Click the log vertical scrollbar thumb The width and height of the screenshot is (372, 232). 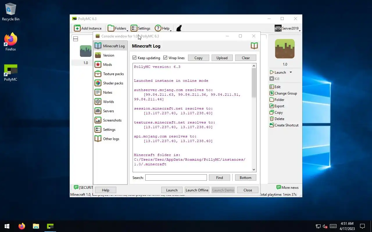coord(254,83)
